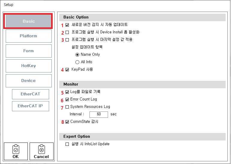231x164 pixels.
Task: Toggle the KeyPad 사용 checkbox
Action: coord(67,69)
